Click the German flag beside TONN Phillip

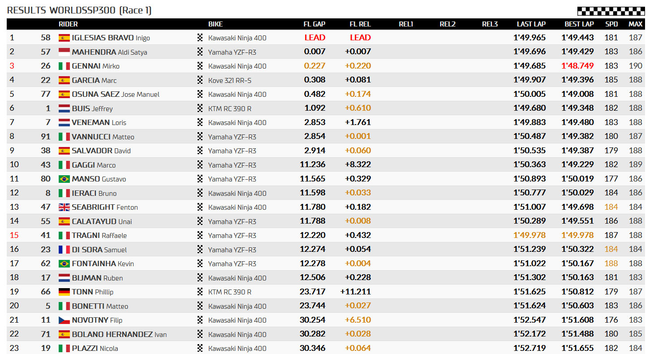[x=64, y=292]
